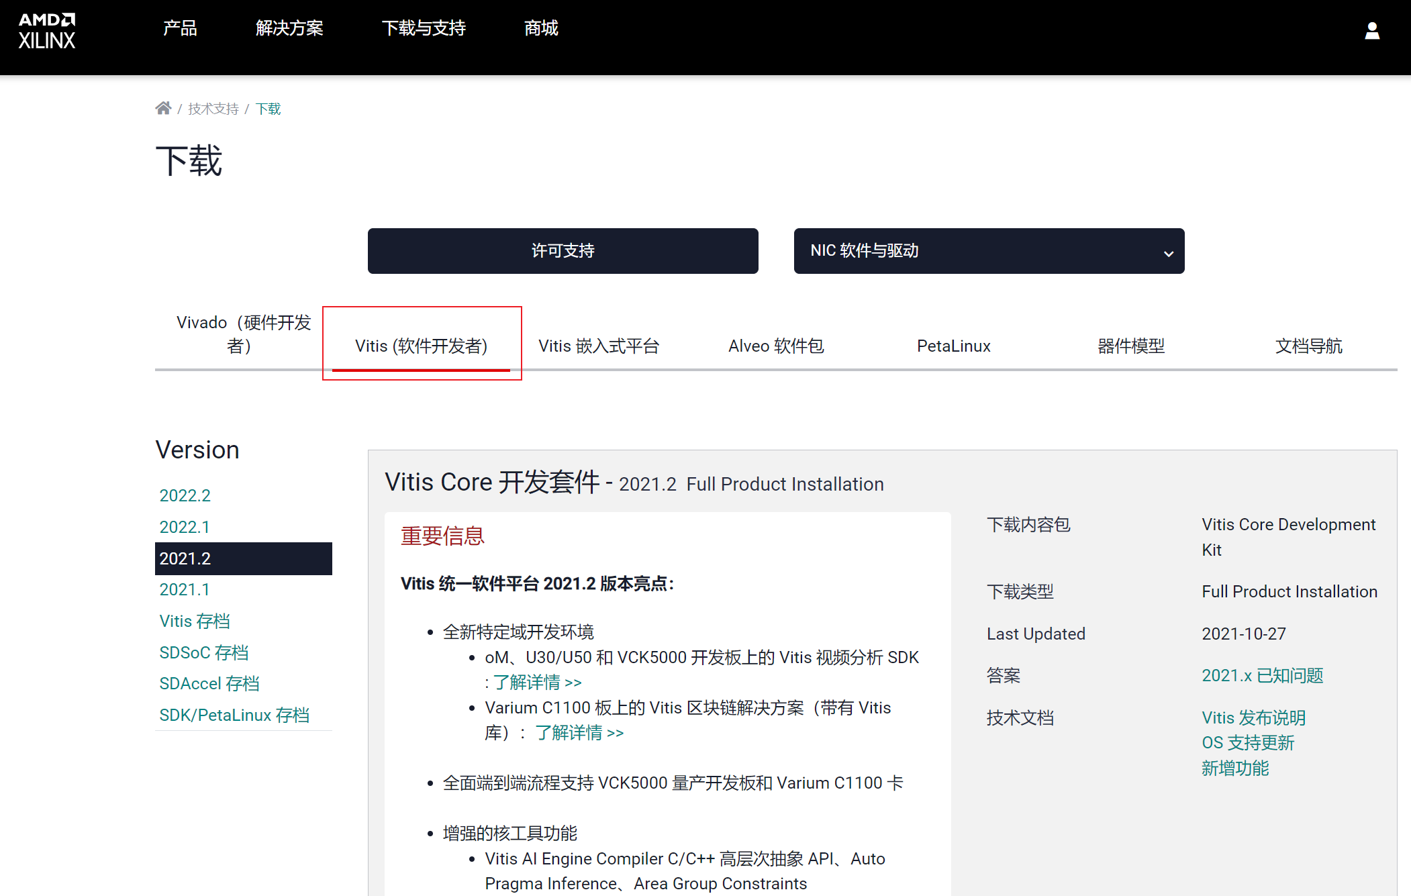
Task: Click the Full Product Installation value text
Action: point(1290,592)
